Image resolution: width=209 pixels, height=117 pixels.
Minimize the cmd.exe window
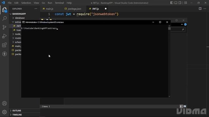click(153, 22)
